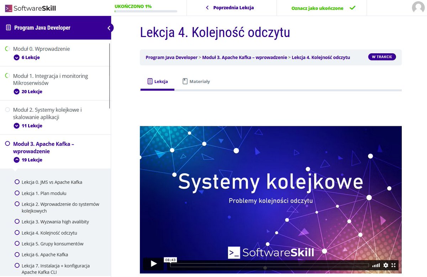The height and width of the screenshot is (277, 427).
Task: Collapse the 19 Lekcje list of Moduł 3
Action: point(28,160)
